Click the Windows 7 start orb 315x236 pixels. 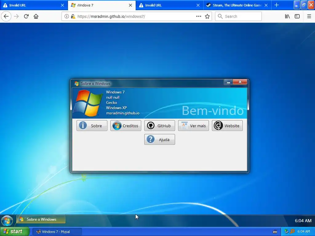coord(7,221)
